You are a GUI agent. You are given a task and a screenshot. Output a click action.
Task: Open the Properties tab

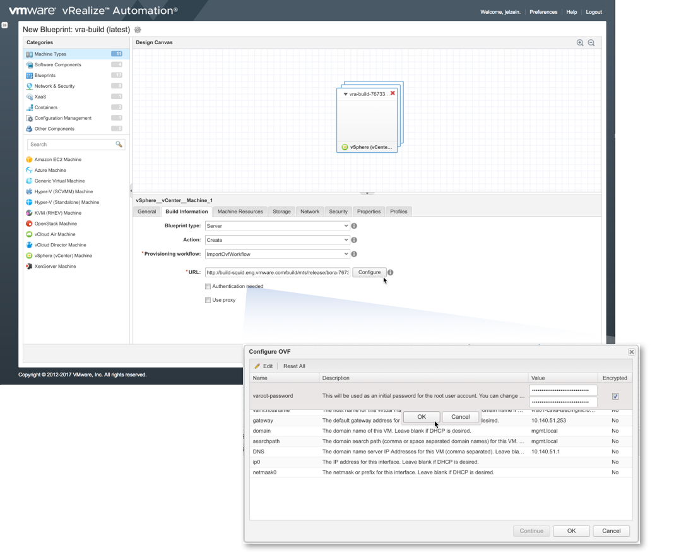pyautogui.click(x=369, y=212)
